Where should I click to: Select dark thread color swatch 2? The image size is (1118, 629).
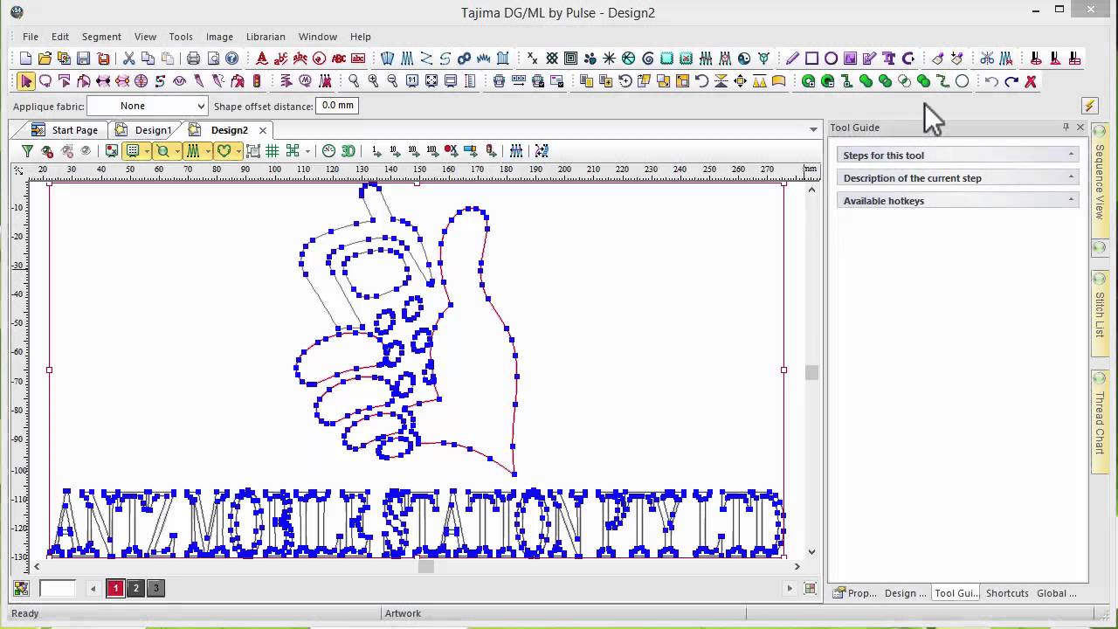(135, 588)
